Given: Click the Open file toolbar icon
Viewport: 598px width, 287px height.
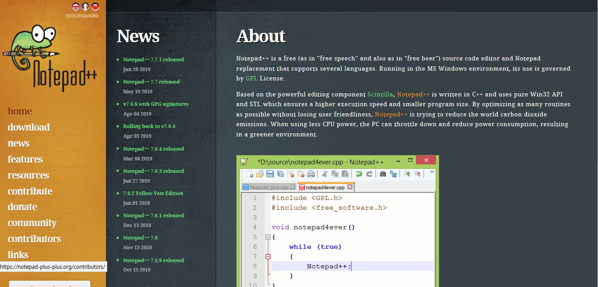Looking at the screenshot, I should pos(259,175).
